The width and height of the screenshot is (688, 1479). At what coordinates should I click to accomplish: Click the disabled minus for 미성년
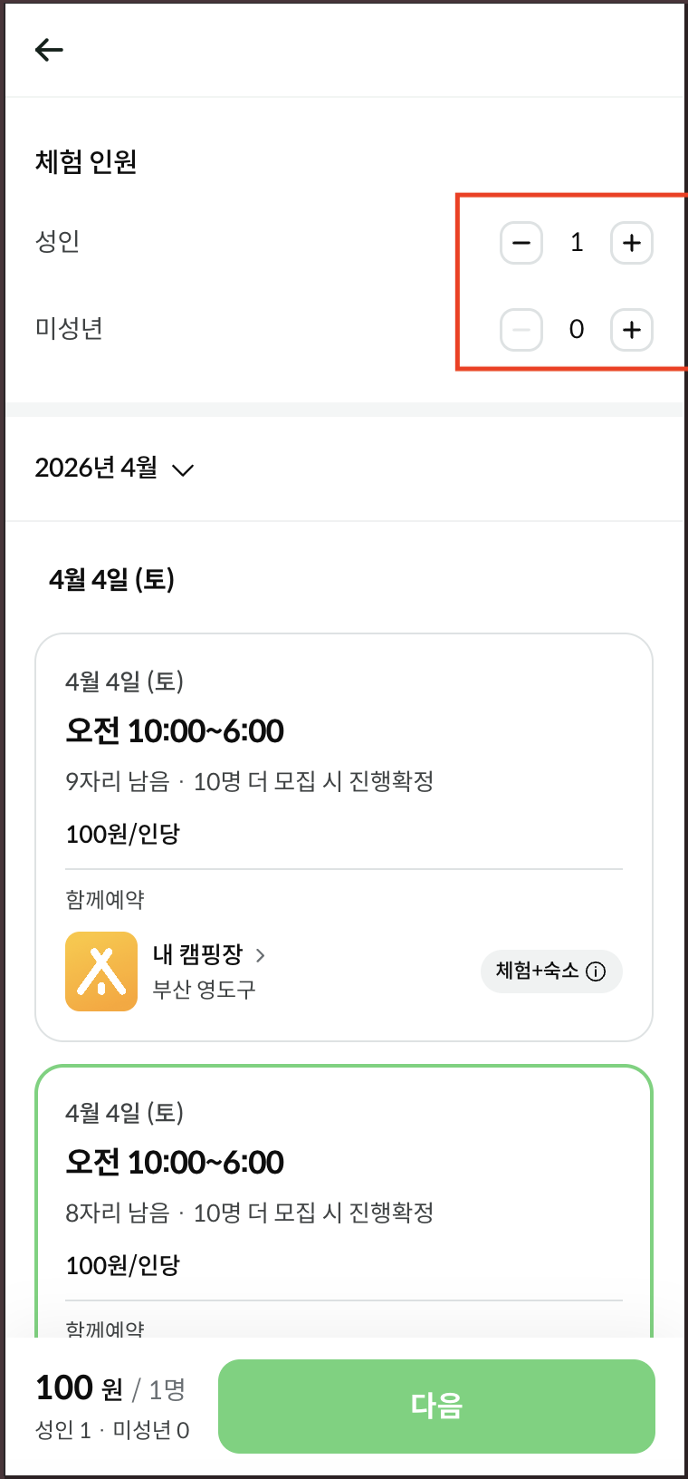click(521, 330)
